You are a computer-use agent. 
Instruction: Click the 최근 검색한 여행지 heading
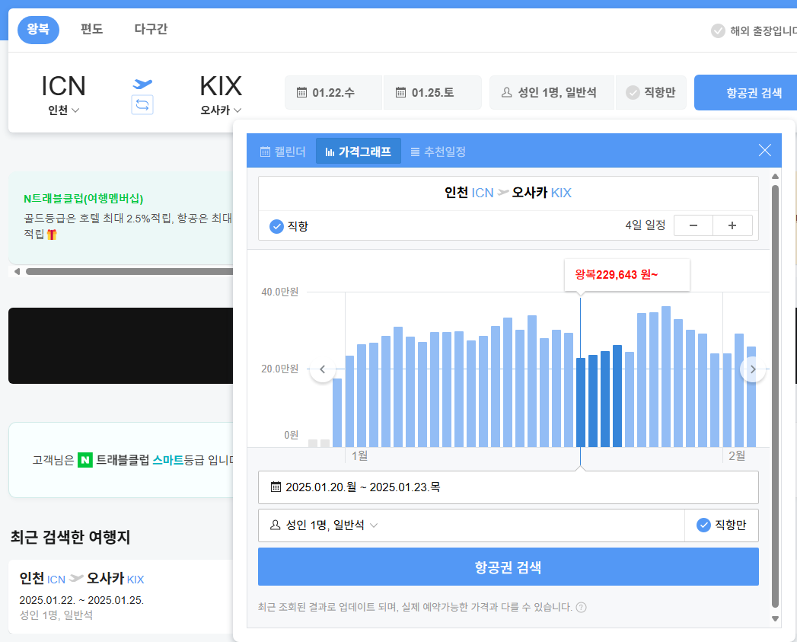click(71, 537)
